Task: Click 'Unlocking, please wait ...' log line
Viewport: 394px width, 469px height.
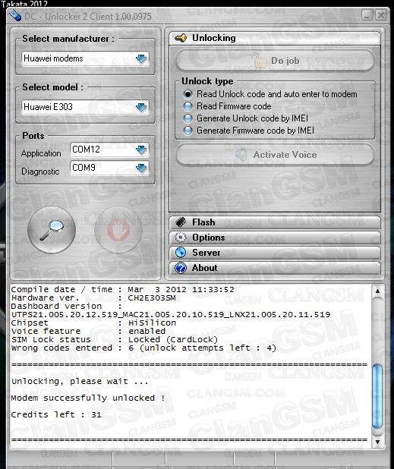Action: [80, 382]
